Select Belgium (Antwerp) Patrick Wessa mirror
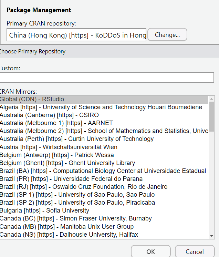The image size is (219, 257). (104, 155)
